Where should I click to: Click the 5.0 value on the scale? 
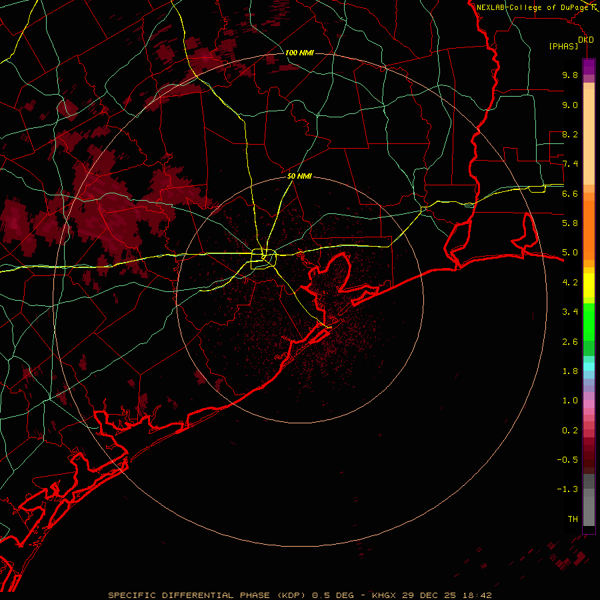570,253
